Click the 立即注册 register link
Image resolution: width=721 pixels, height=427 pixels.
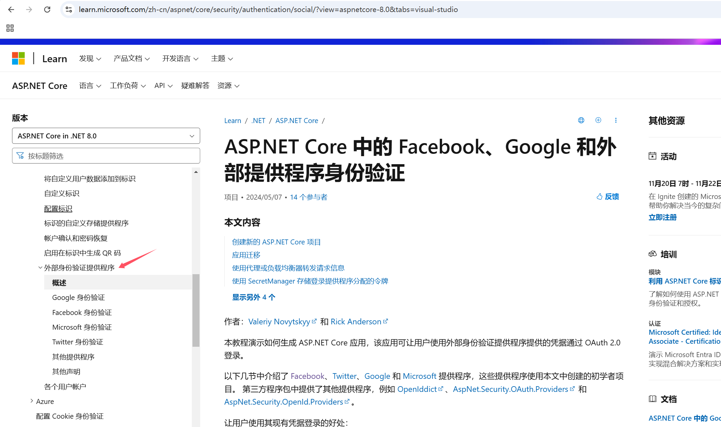(662, 217)
